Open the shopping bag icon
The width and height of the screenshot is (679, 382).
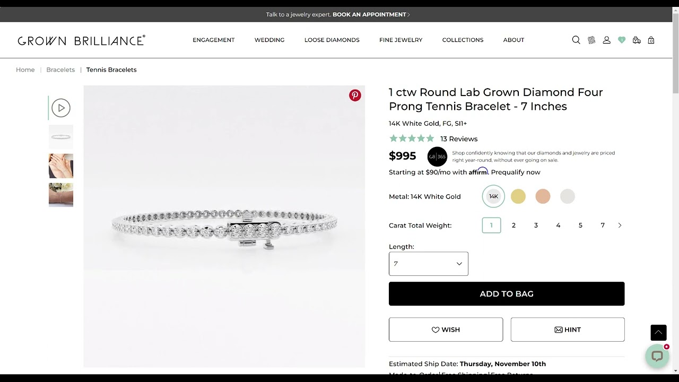[x=651, y=40]
